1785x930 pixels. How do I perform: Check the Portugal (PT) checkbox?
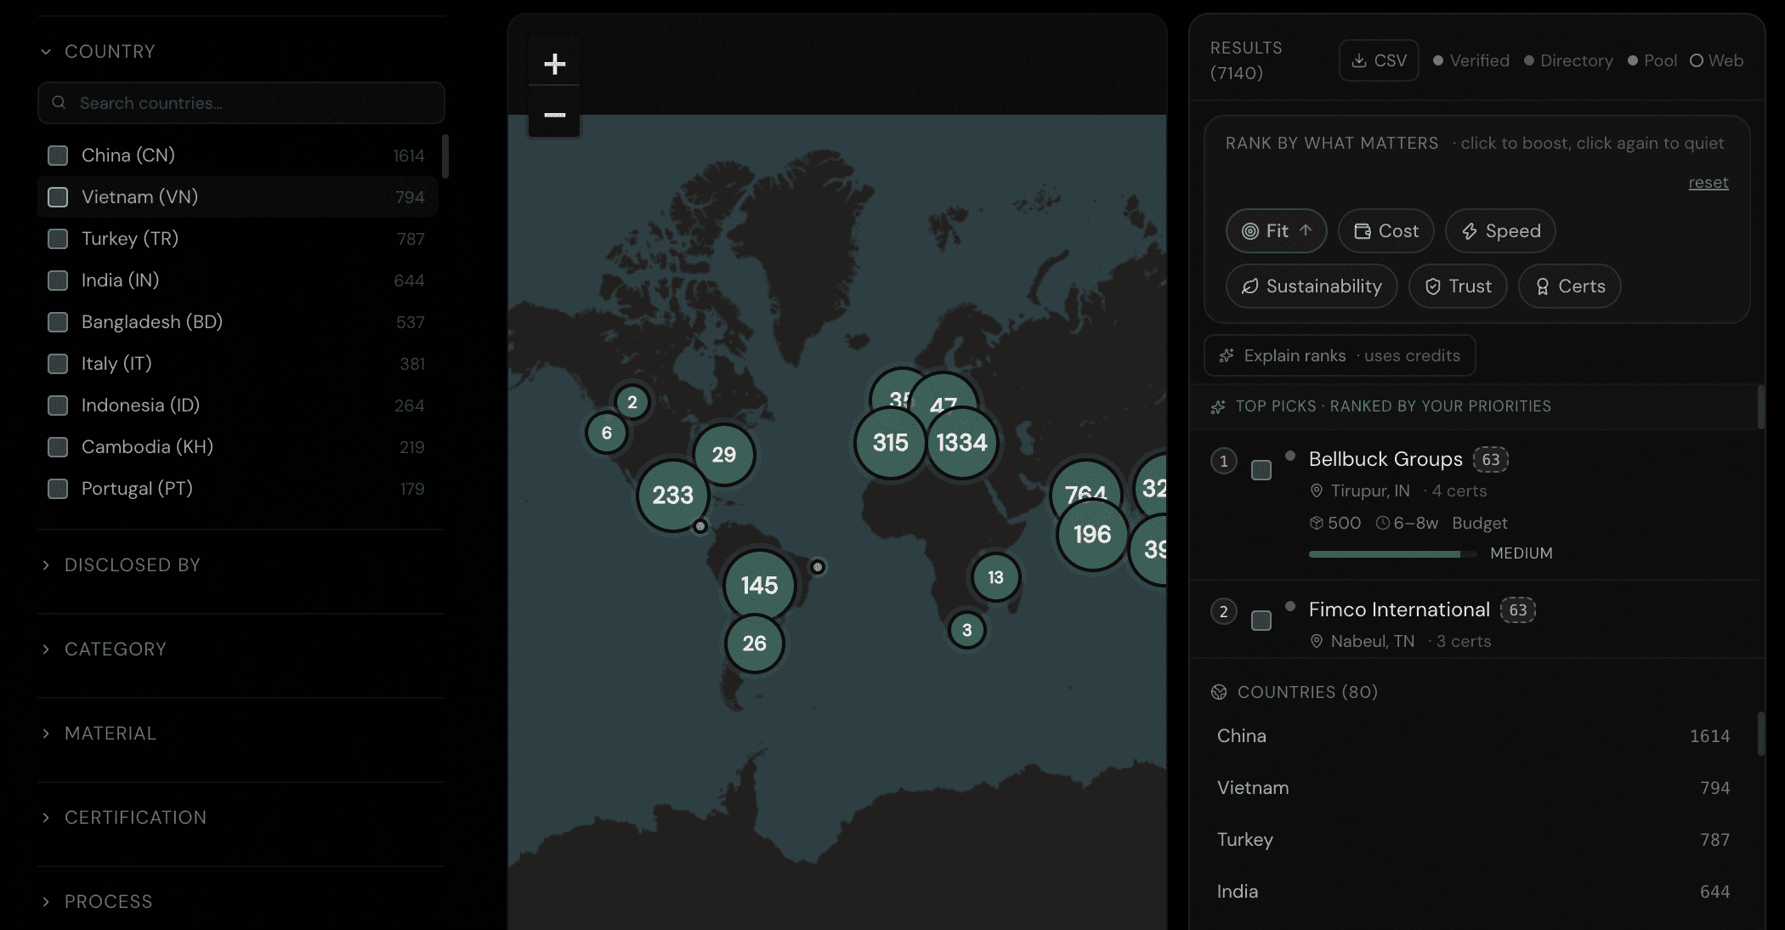pyautogui.click(x=58, y=489)
